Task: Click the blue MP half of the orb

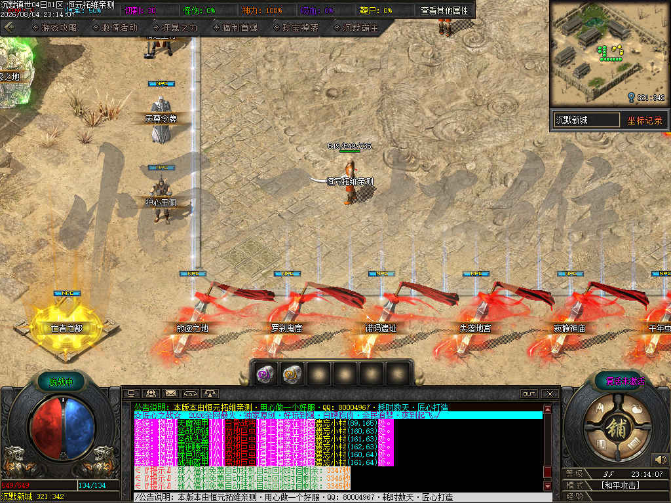Action: 79,428
